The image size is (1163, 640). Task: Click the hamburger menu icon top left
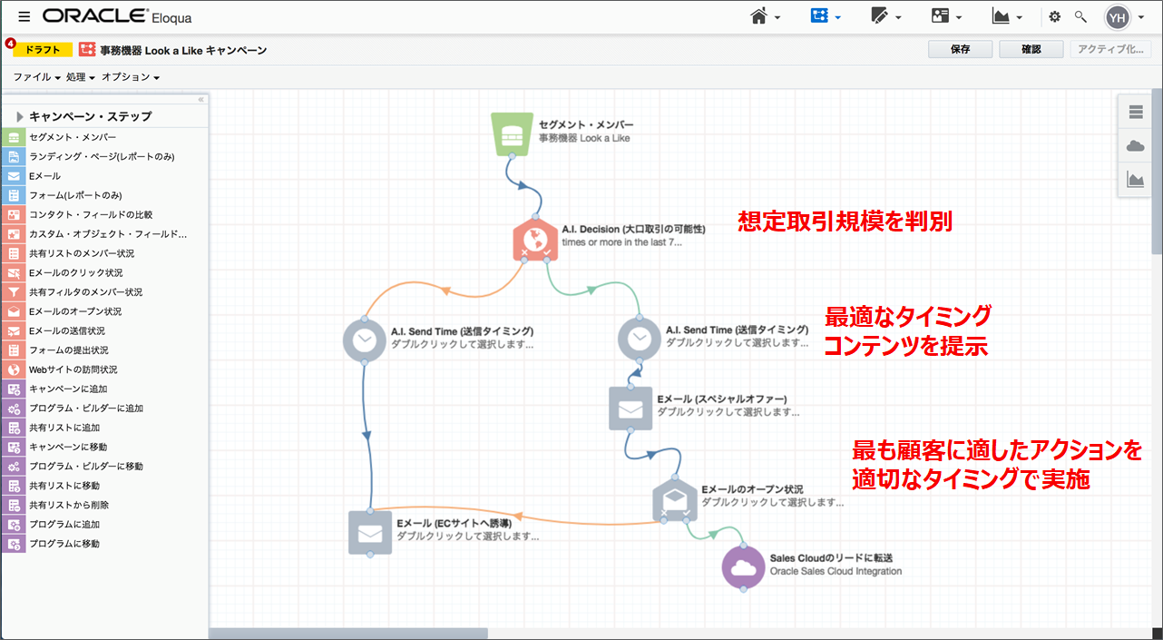click(24, 15)
